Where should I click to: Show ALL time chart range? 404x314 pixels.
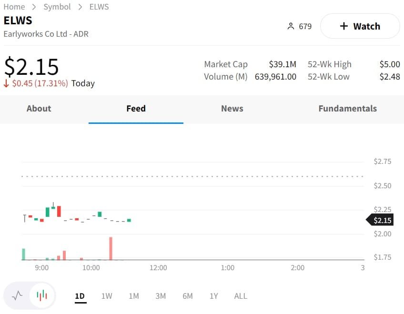(x=241, y=296)
